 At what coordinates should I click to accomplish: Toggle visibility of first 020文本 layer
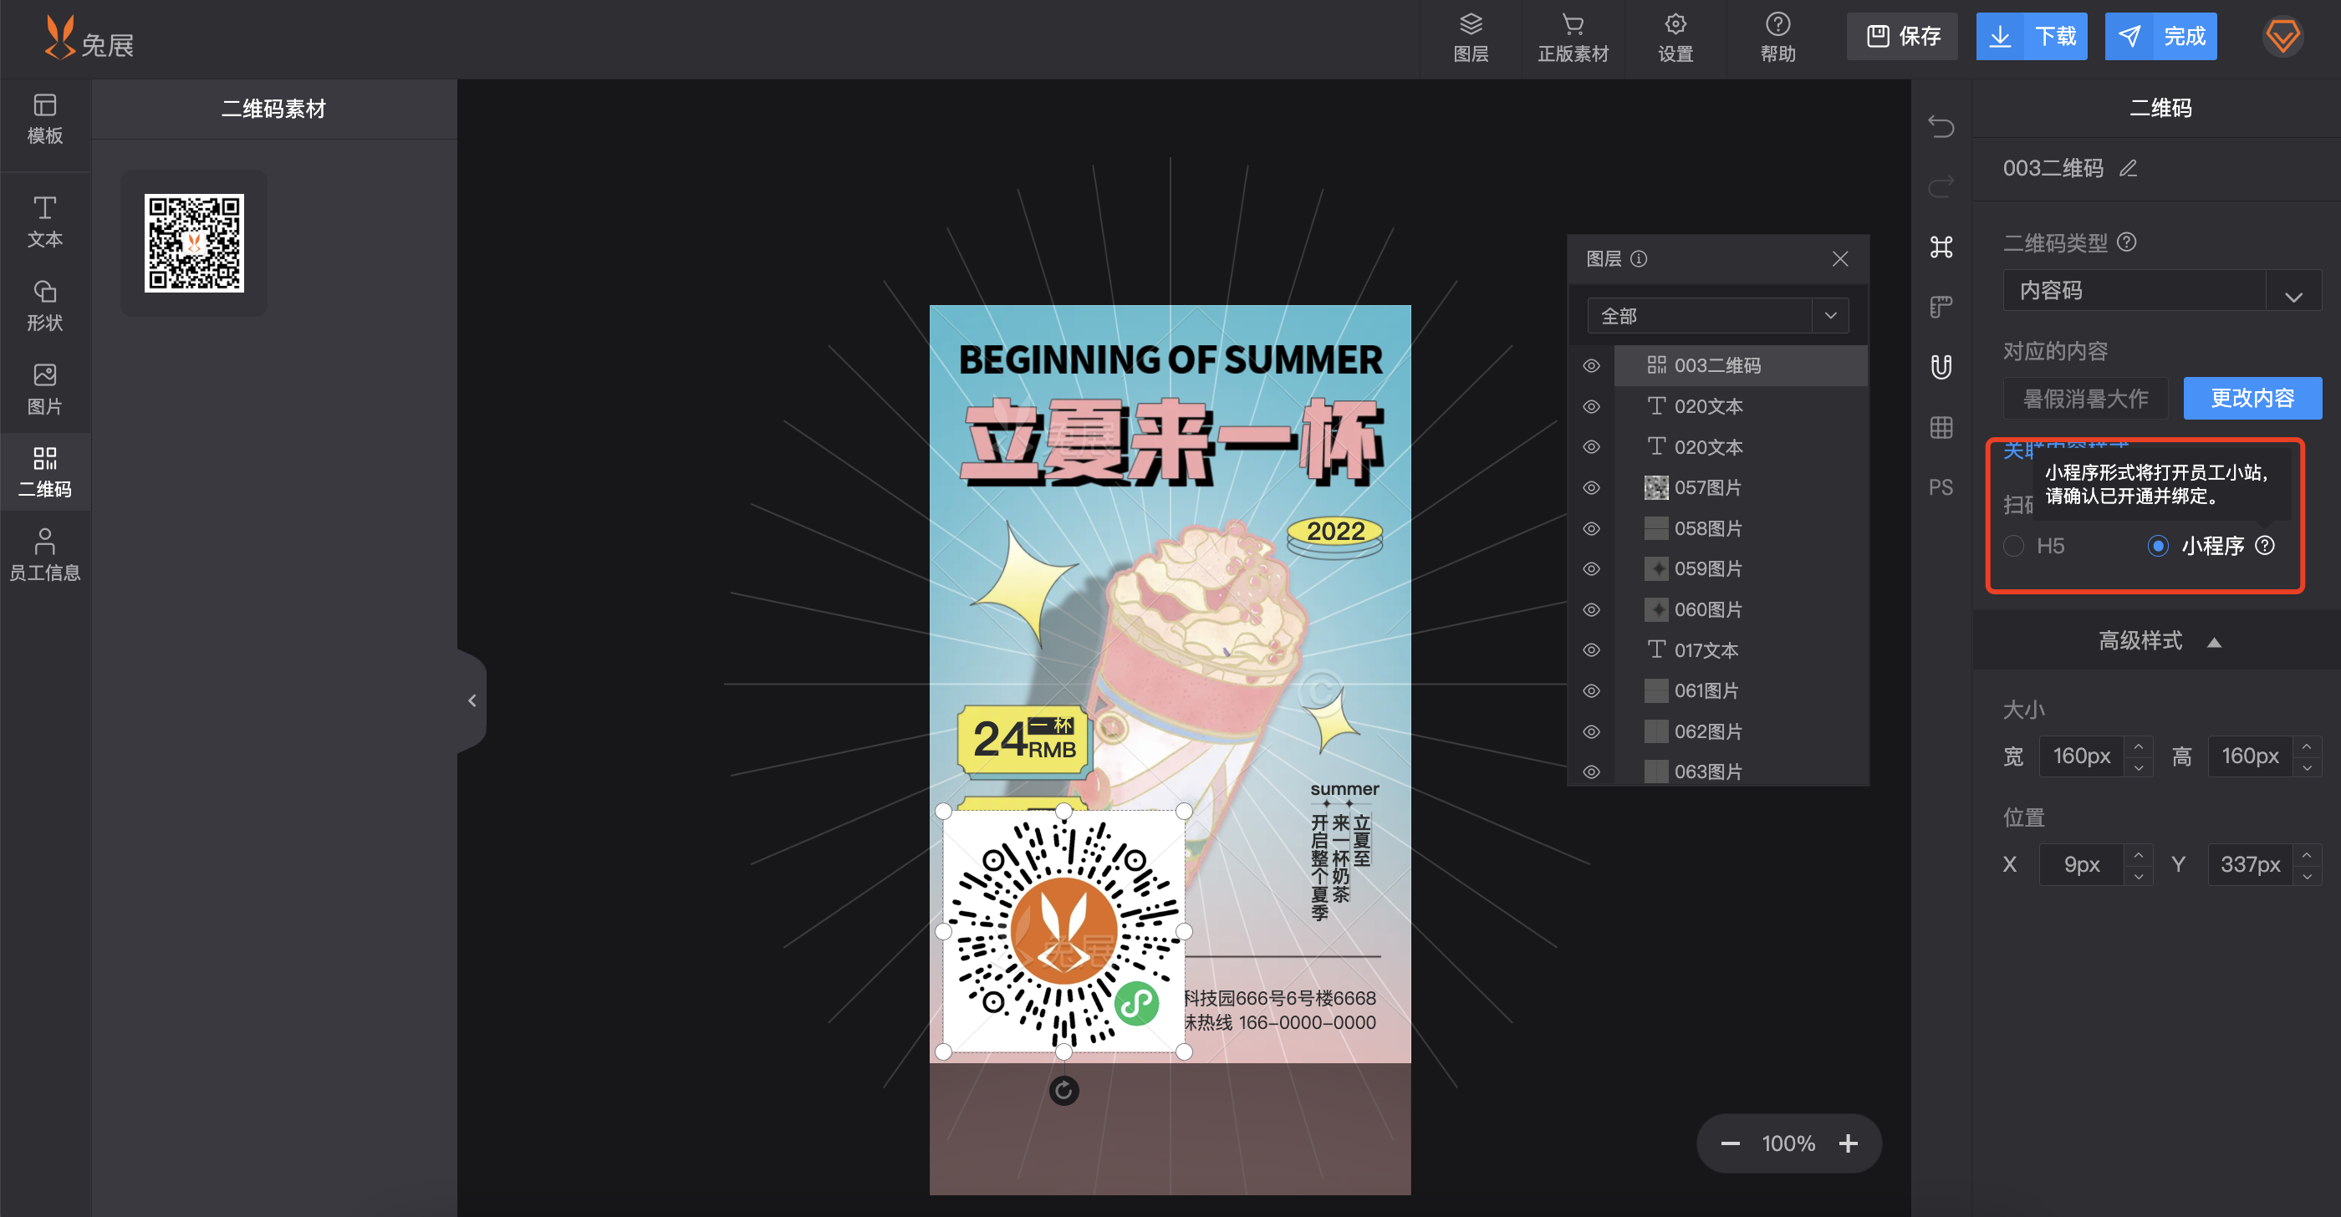(x=1591, y=406)
